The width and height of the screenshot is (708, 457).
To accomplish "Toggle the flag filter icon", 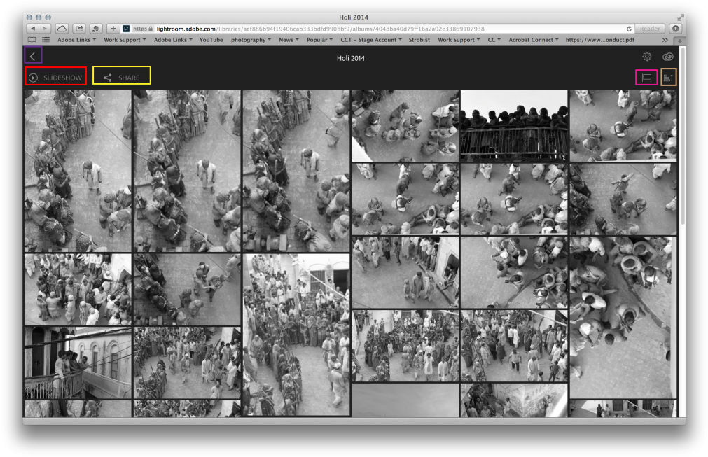I will (x=646, y=78).
